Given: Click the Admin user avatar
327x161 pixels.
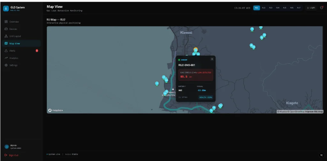Looking at the screenshot, I should [x=7, y=147].
